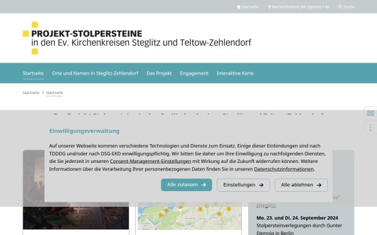The width and height of the screenshot is (377, 235).
Task: Open Orte und Namen in Steglitz-Zehlendorf menu
Action: pos(95,73)
